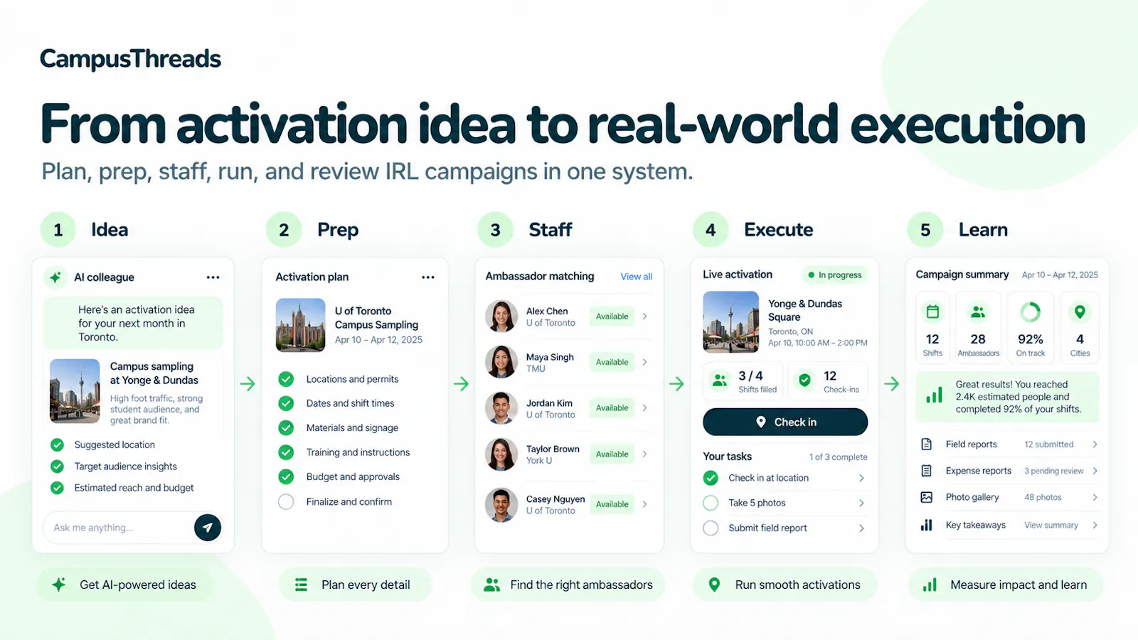Click the Run smooth activations pin icon
Viewport: 1138px width, 640px height.
pos(715,585)
